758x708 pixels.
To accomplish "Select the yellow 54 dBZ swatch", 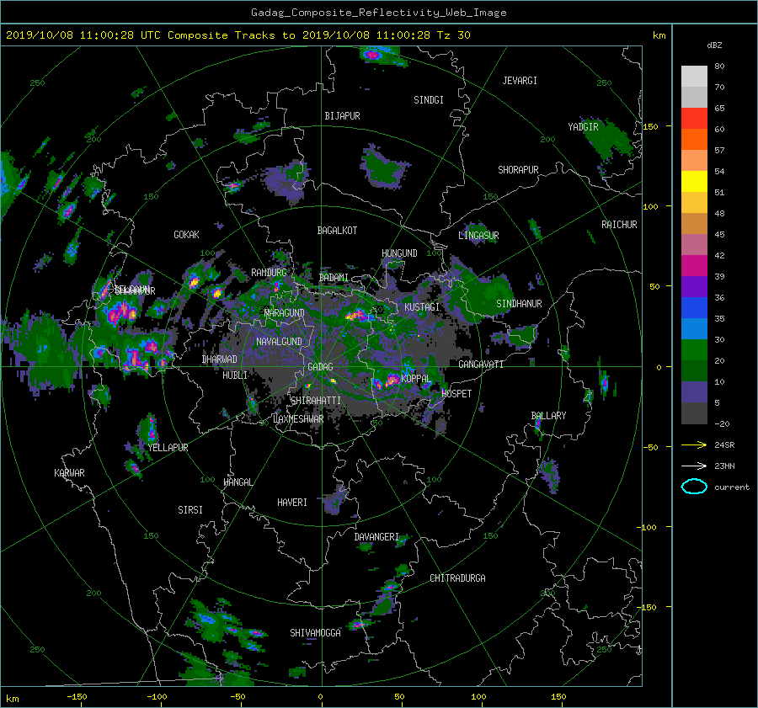I will point(694,181).
